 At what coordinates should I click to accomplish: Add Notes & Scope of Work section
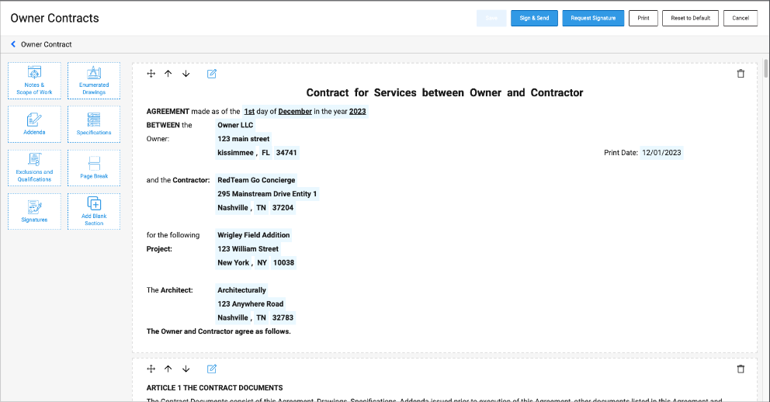(34, 81)
